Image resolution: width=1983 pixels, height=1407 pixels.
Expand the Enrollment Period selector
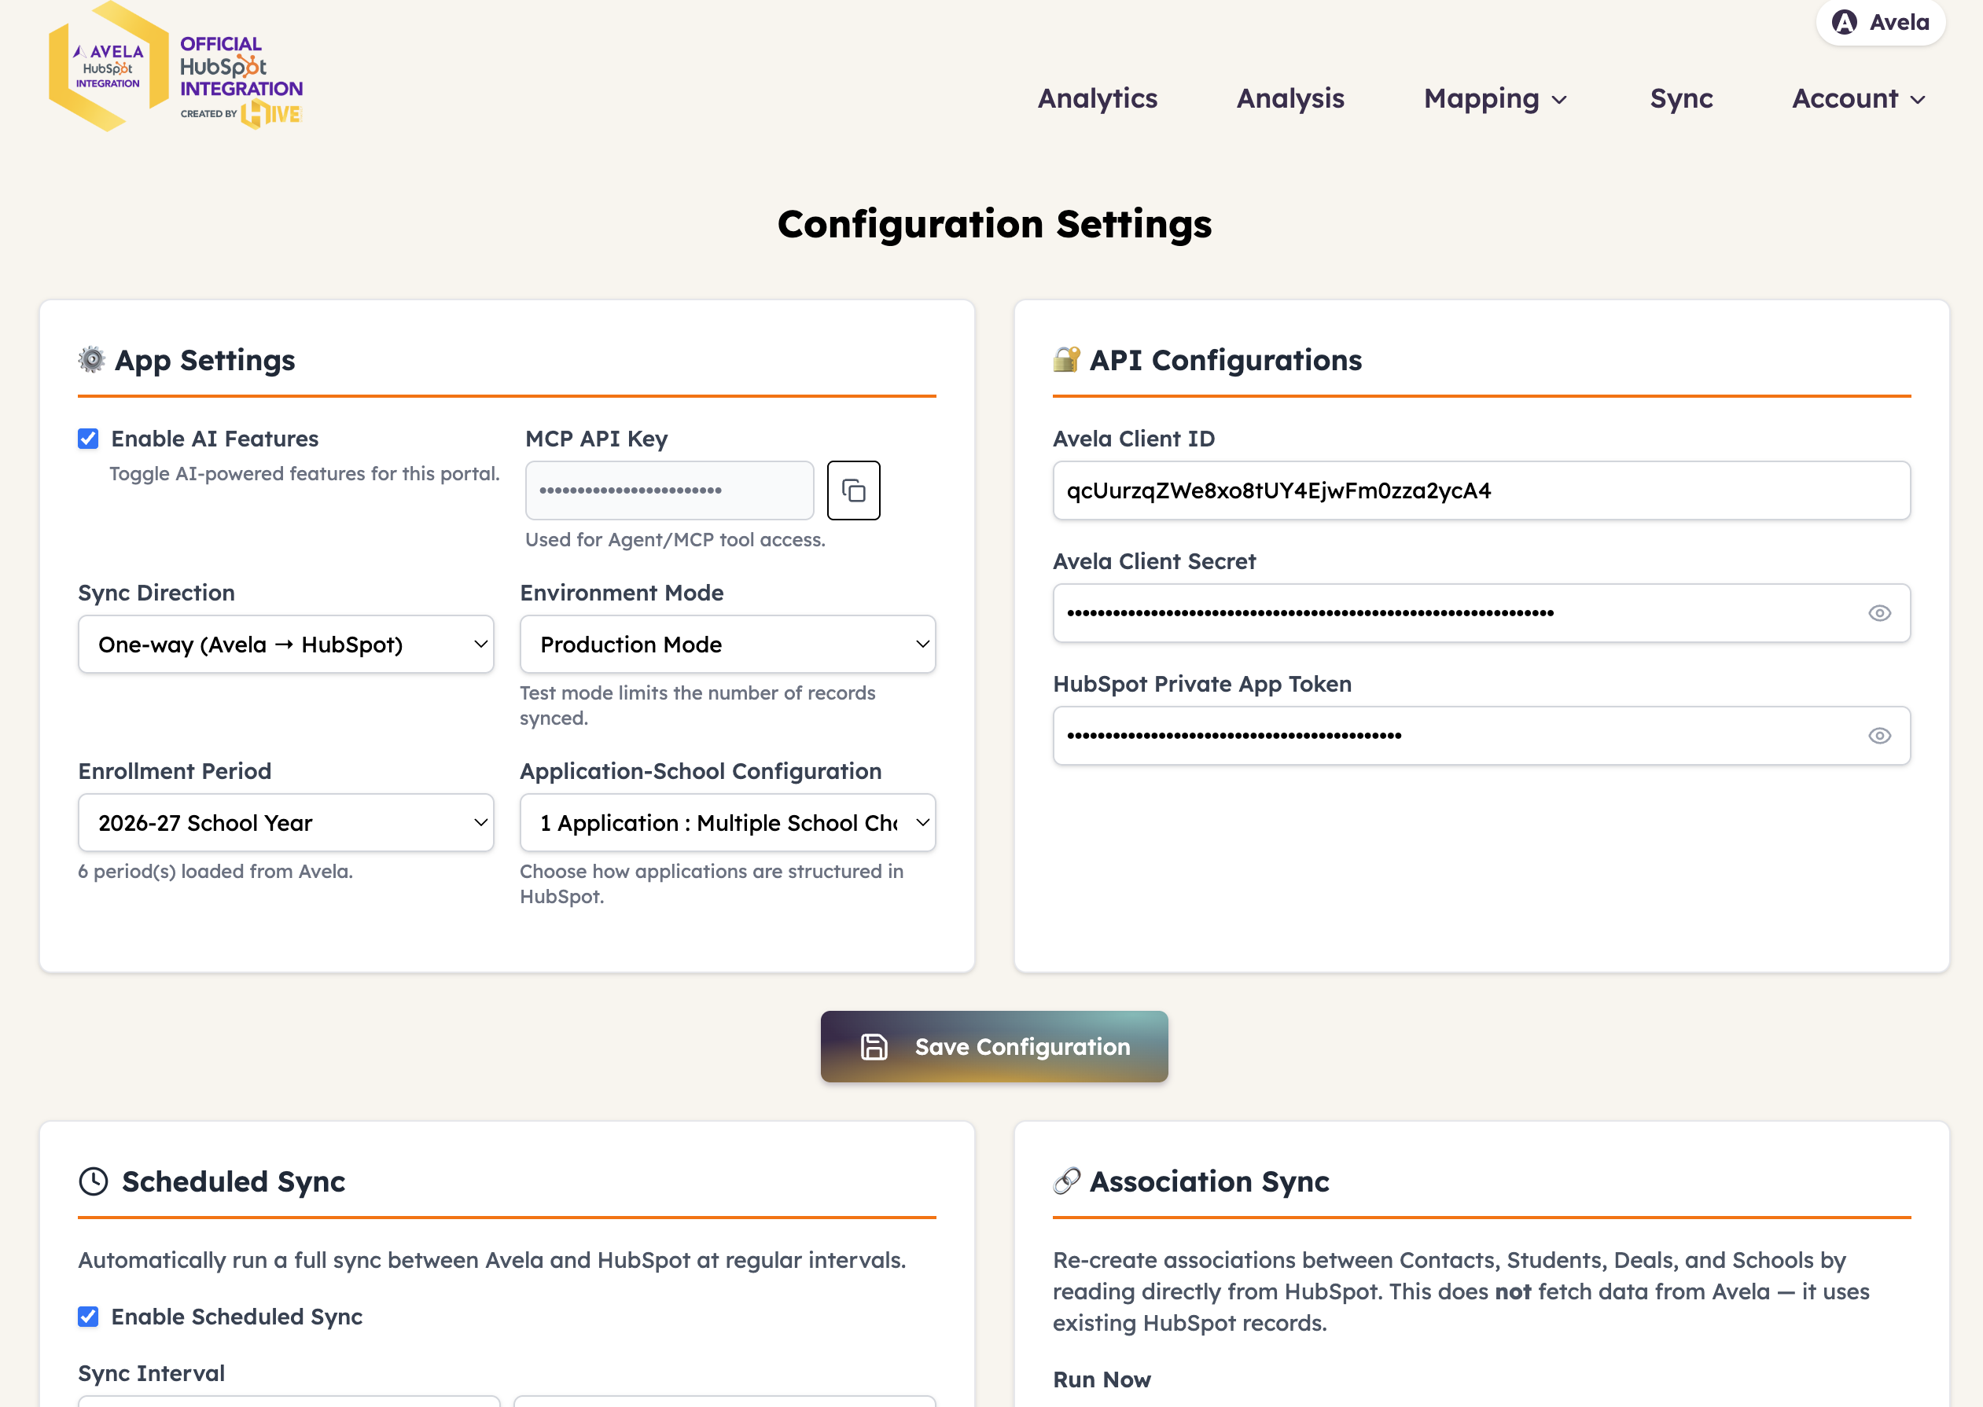pyautogui.click(x=286, y=823)
